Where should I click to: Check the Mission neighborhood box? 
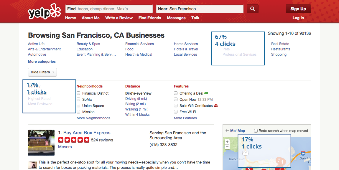pyautogui.click(x=78, y=112)
